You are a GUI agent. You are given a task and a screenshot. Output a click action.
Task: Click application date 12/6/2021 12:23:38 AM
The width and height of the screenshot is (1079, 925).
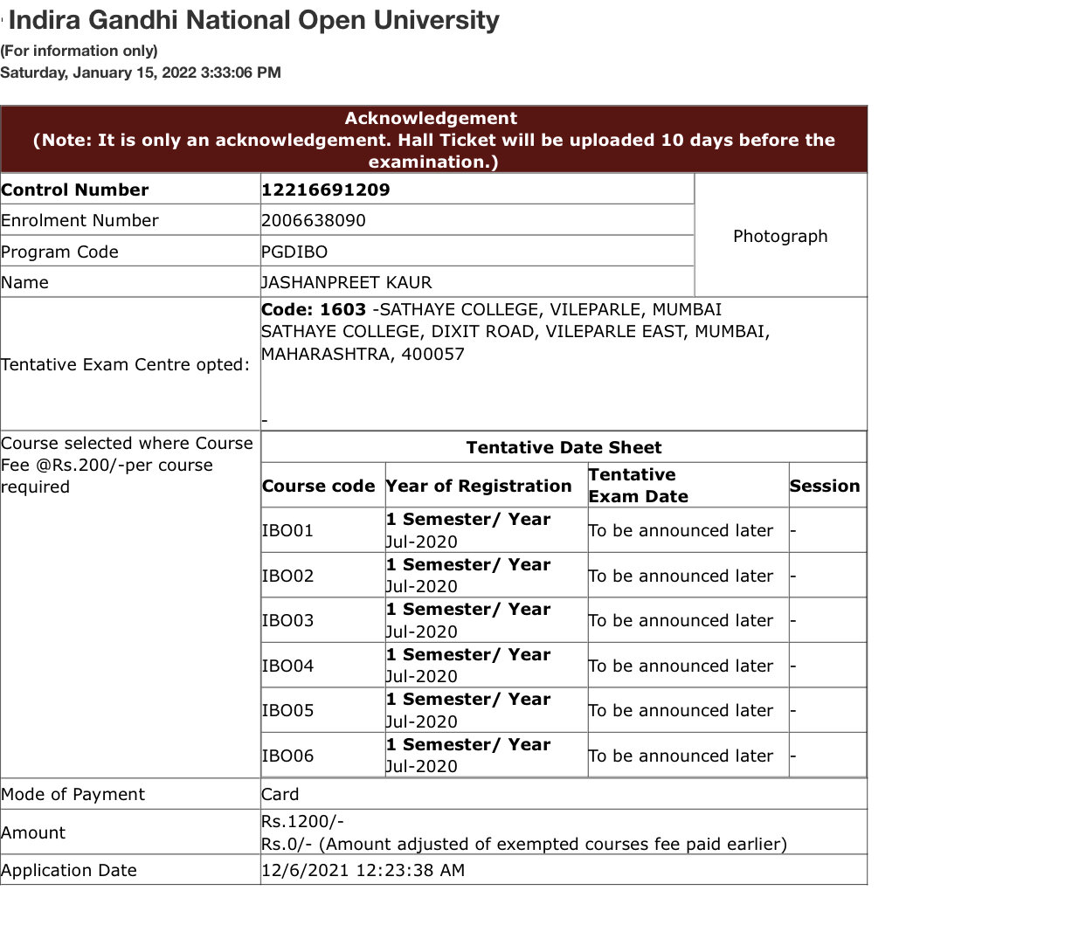click(363, 870)
